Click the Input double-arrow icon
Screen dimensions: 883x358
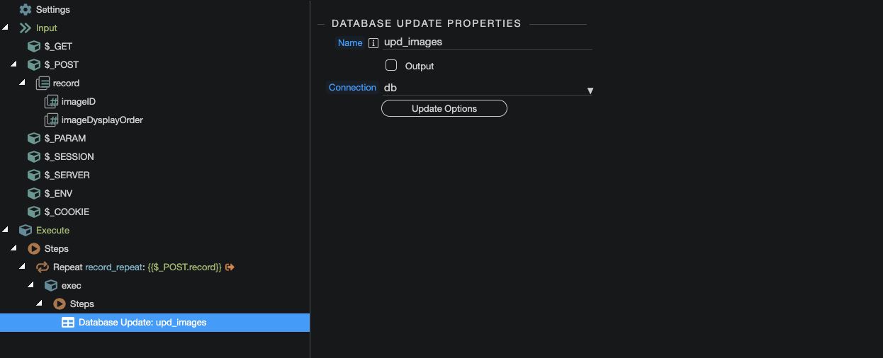pos(26,28)
